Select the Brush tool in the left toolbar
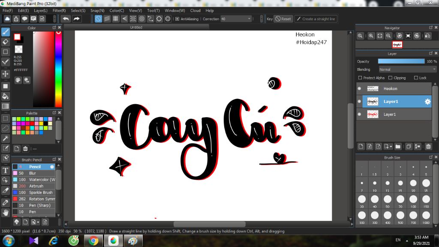Screen dimensions: 439x247 tap(5, 32)
